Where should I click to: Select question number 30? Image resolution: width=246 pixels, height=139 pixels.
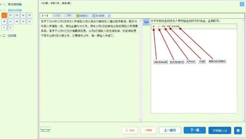click(x=29, y=21)
